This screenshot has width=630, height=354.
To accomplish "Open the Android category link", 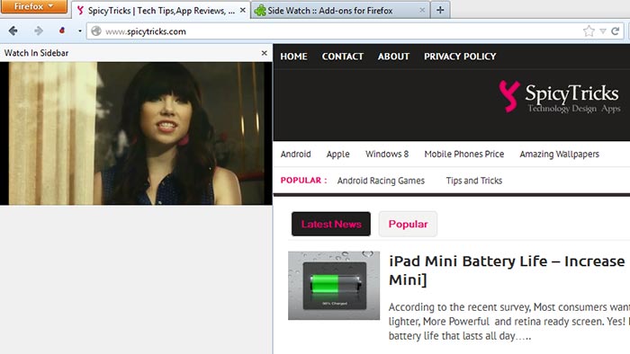I will [296, 154].
